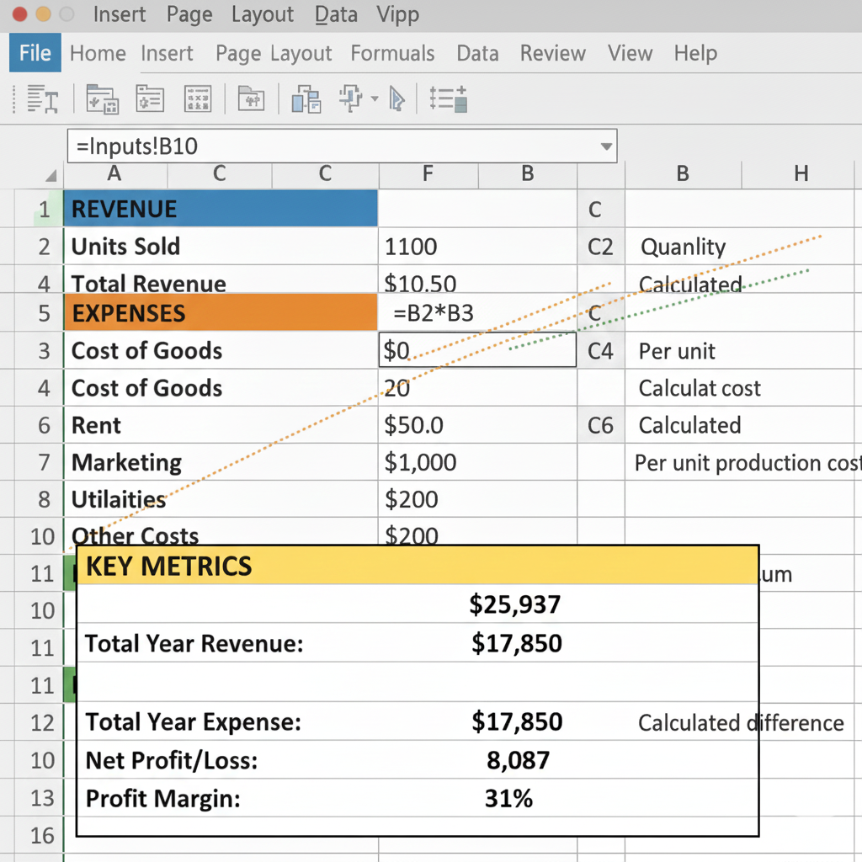
Task: Click the arrange panels icon
Action: pyautogui.click(x=305, y=98)
